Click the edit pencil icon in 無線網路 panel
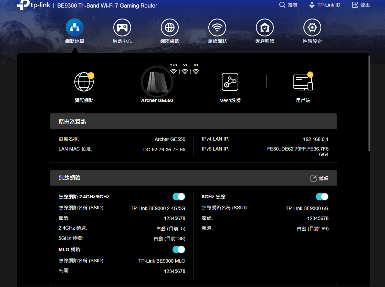 click(x=314, y=178)
